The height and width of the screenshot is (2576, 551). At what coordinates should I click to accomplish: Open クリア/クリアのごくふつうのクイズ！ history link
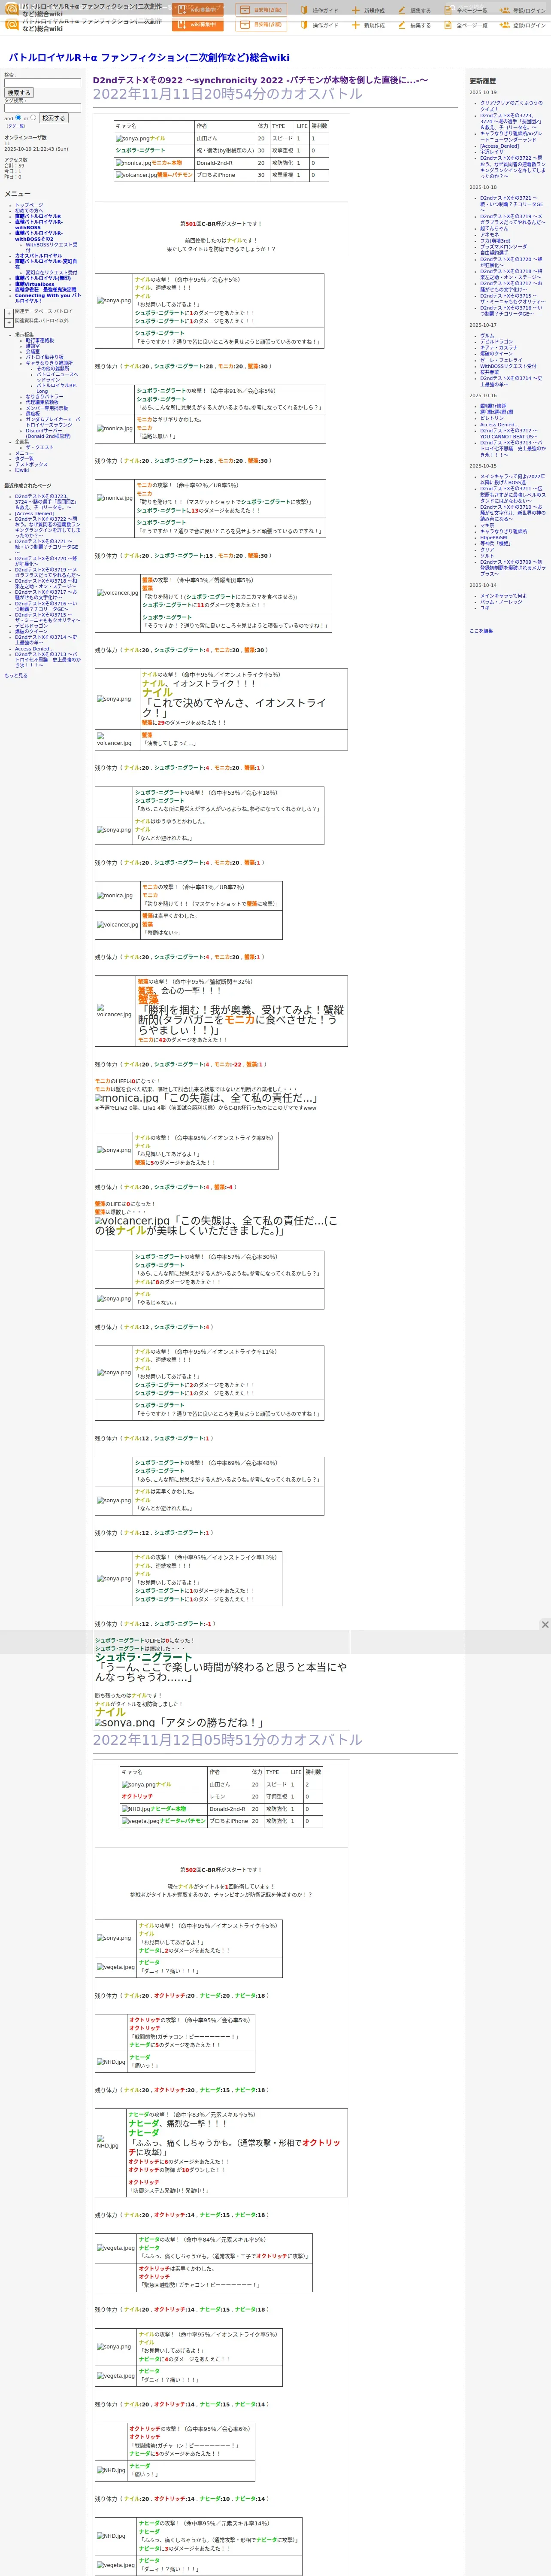511,105
